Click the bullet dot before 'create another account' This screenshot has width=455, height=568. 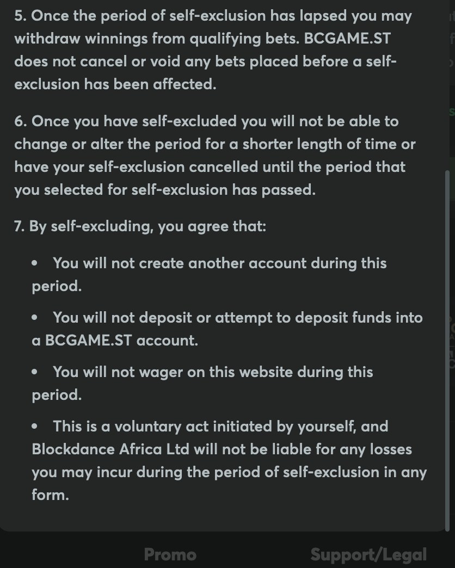[35, 263]
